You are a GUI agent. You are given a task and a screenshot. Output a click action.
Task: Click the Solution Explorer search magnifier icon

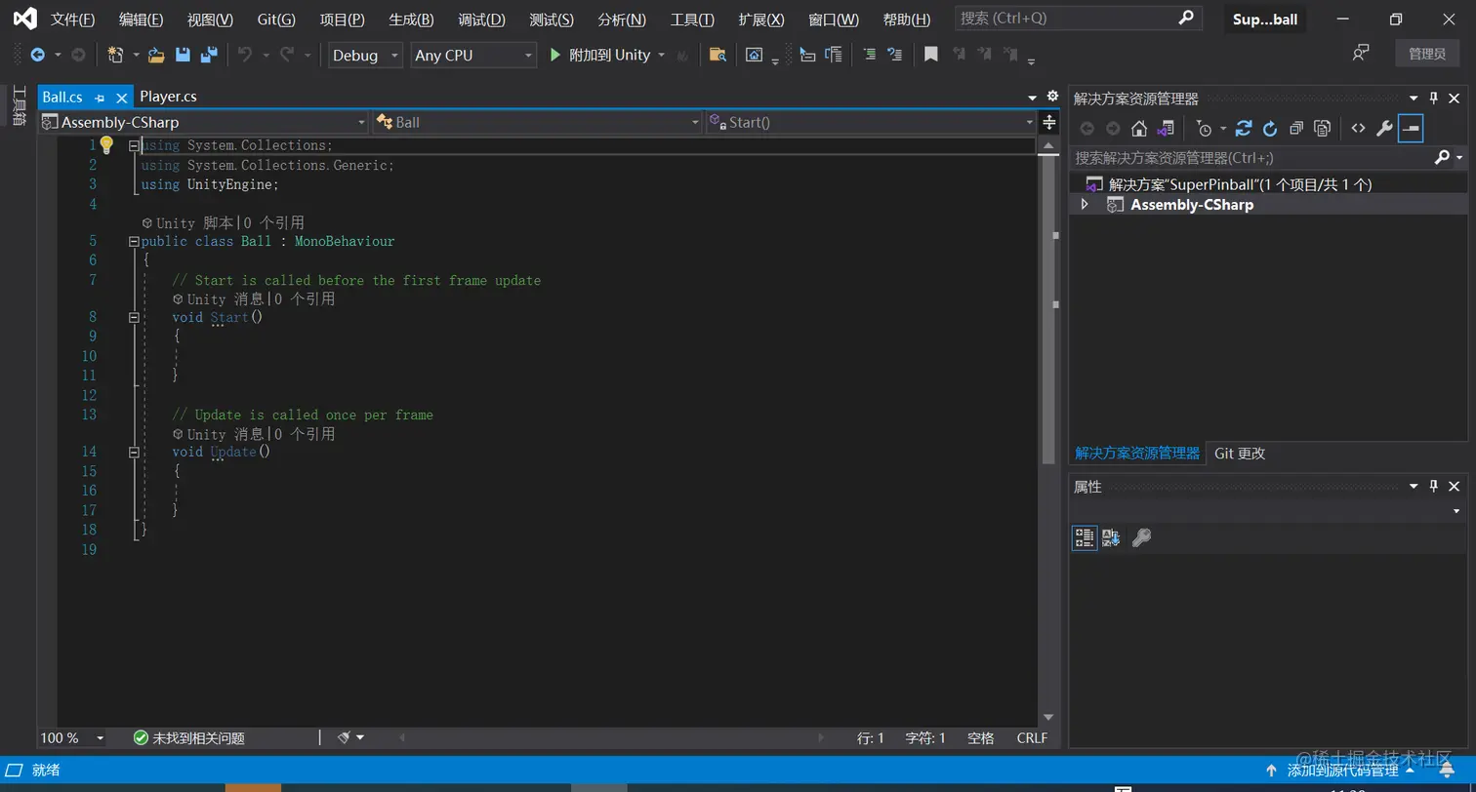[x=1443, y=157]
